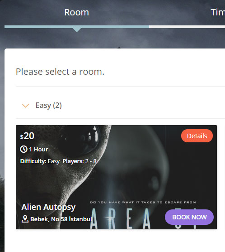Click the Players: 2 - 8 label
The width and height of the screenshot is (225, 252).
tap(80, 161)
